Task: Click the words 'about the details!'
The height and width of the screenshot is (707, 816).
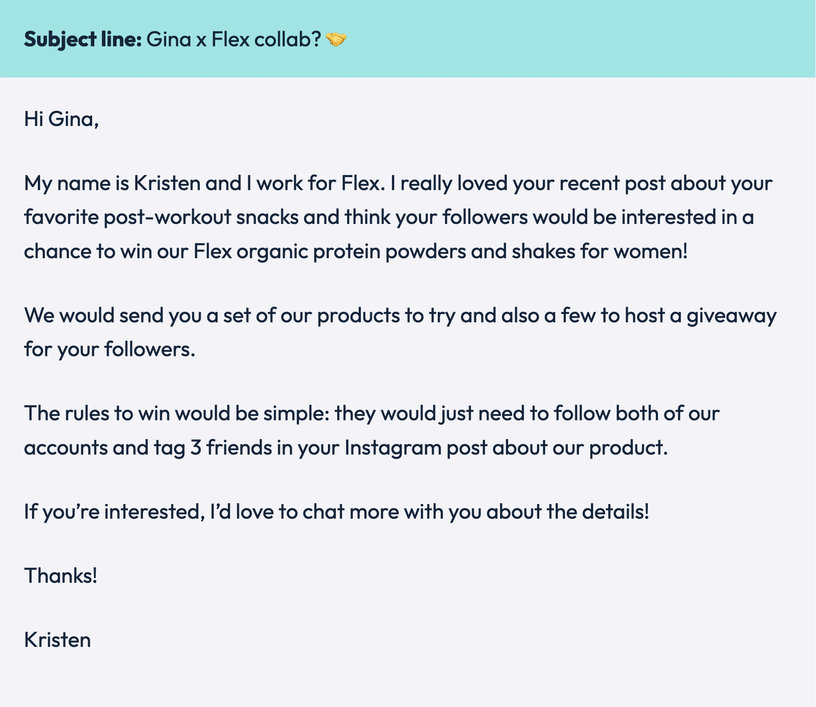Action: (568, 512)
